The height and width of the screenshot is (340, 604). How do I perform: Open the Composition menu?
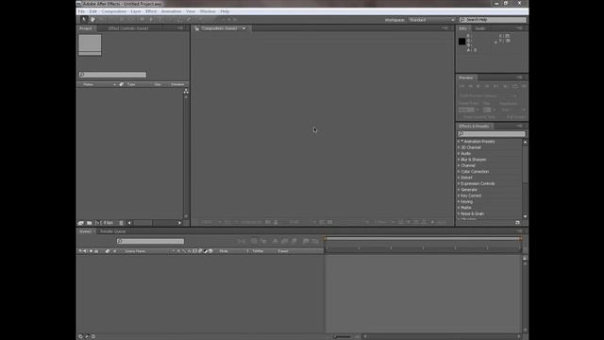pos(113,11)
